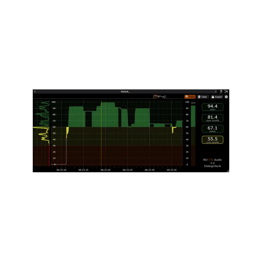Image resolution: width=262 pixels, height=262 pixels.
Task: Click the yellow dip near 00:13:11
Action: coord(67,132)
